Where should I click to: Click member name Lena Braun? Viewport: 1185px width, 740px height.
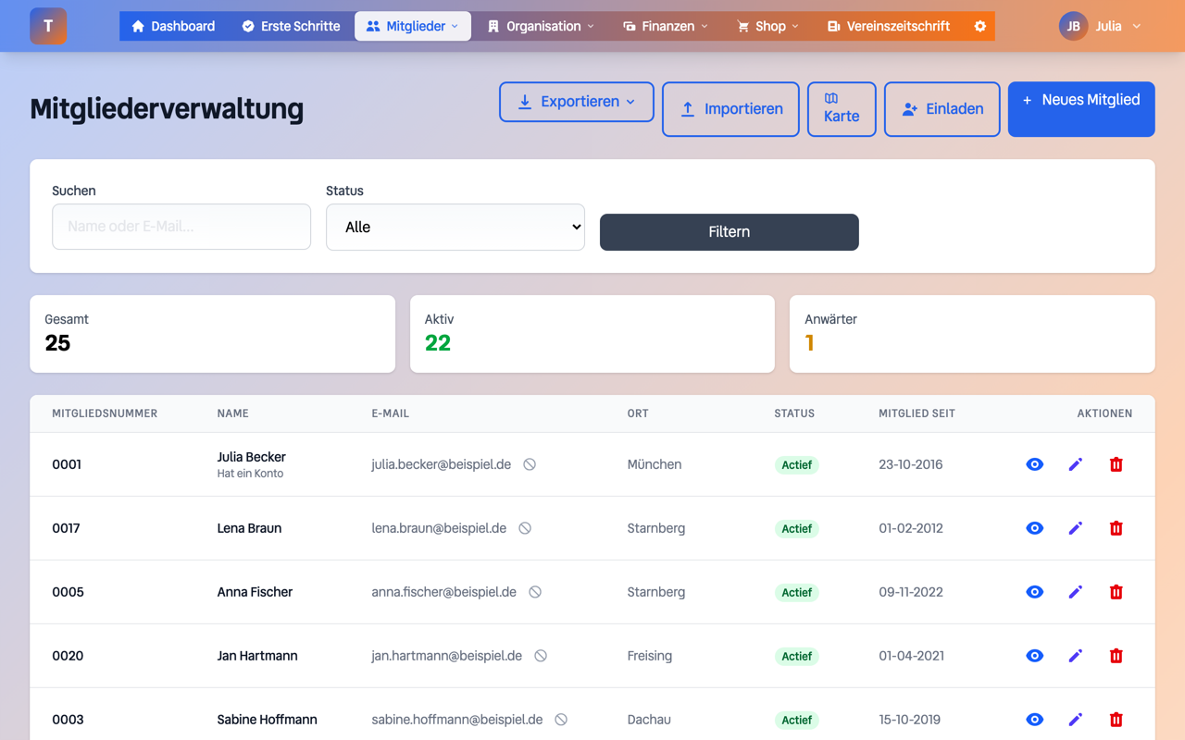click(249, 528)
